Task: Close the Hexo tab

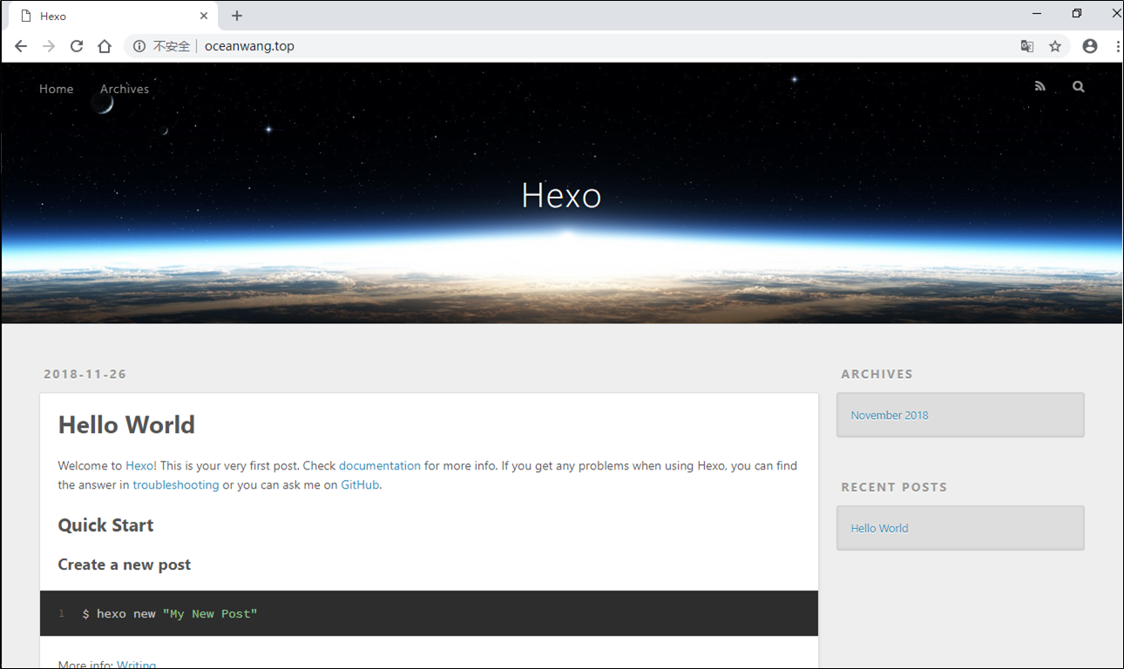Action: (204, 16)
